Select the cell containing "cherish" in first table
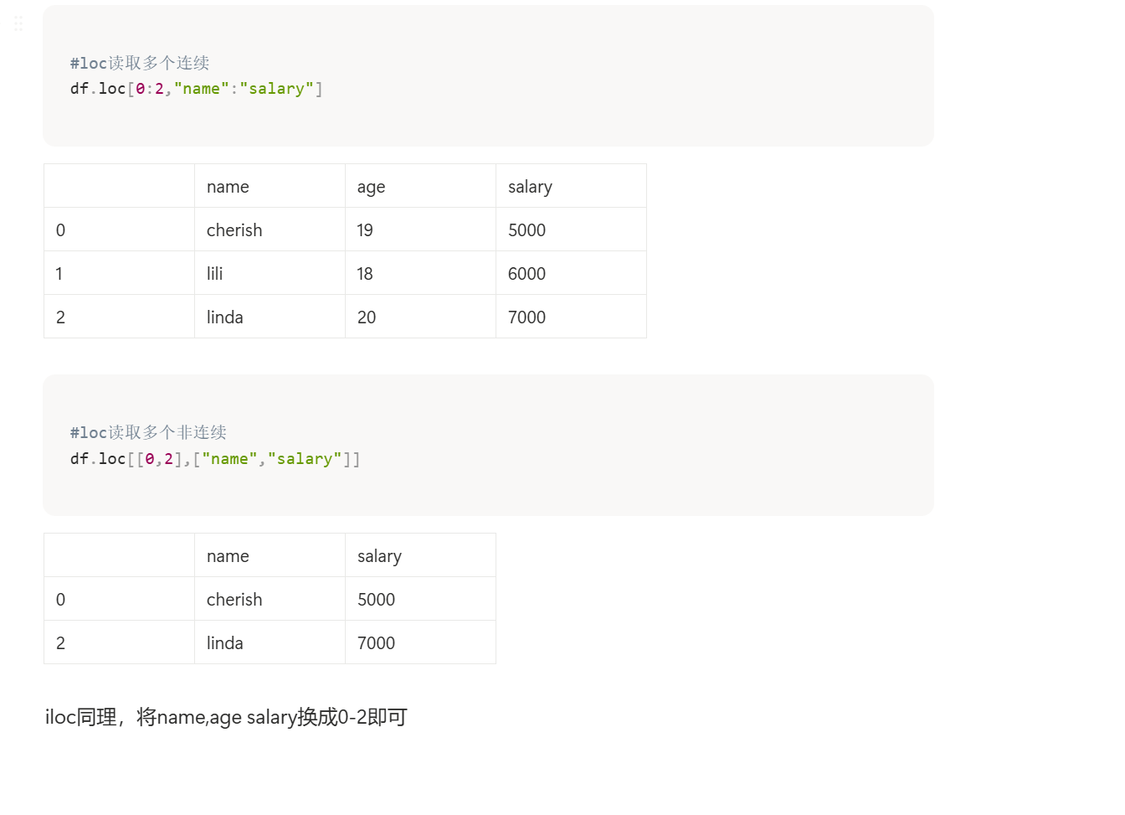Image resolution: width=1125 pixels, height=815 pixels. pos(234,230)
